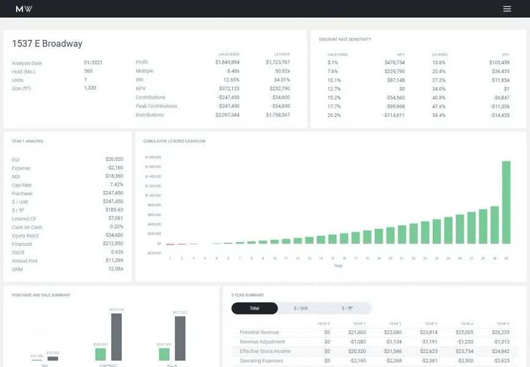Click the green All-In purchase bar
530x367 pixels.
tap(164, 354)
